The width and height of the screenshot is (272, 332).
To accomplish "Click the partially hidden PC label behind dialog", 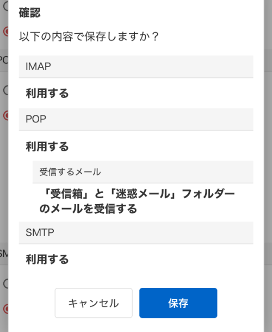I will pyautogui.click(x=4, y=60).
